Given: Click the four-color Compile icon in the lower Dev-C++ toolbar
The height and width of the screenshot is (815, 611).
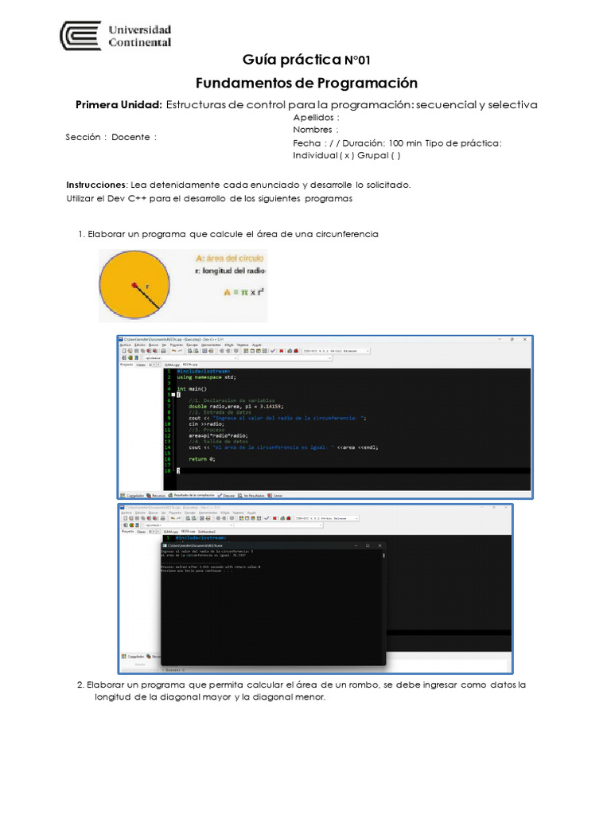Looking at the screenshot, I should (x=241, y=518).
